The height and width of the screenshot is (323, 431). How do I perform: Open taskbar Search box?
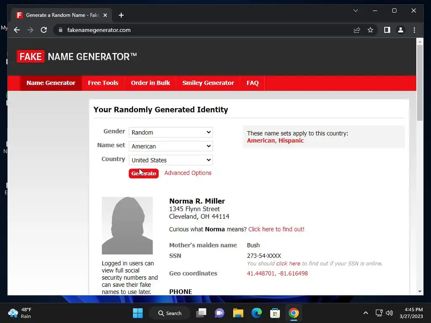170,313
